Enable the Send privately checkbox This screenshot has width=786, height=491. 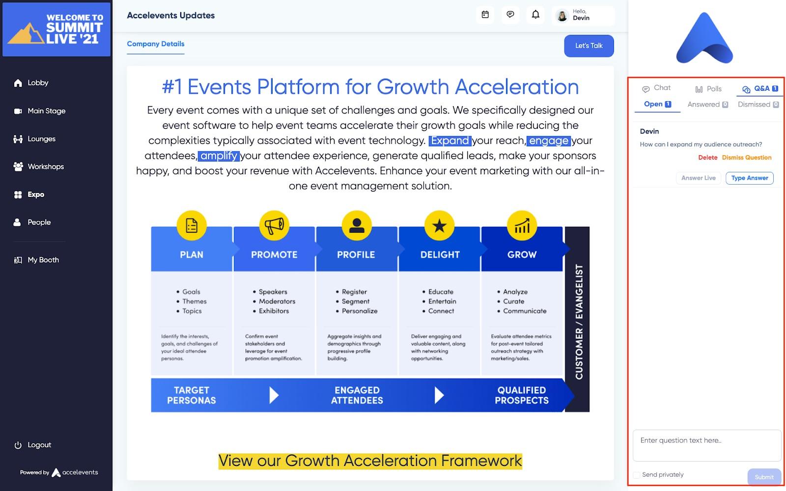(637, 475)
